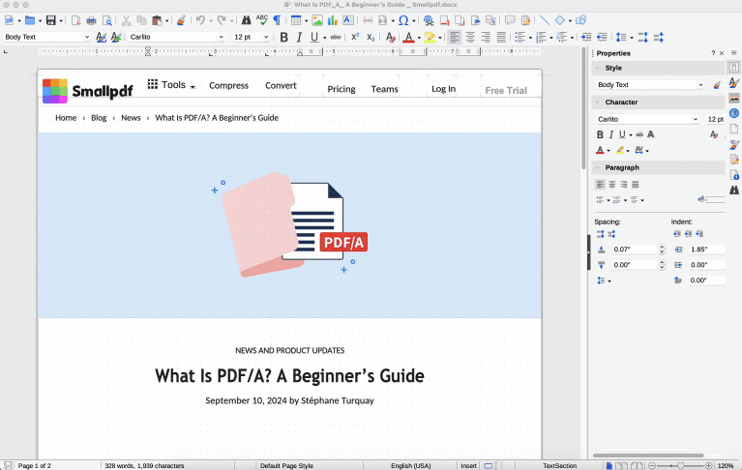Viewport: 742px width, 470px height.
Task: Open the sidebar Gallery panel icon
Action: click(734, 98)
